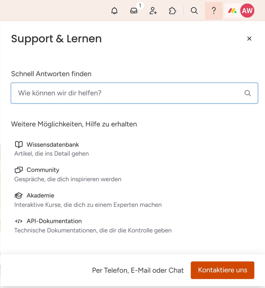265x288 pixels.
Task: Toggle the help question mark icon
Action: pos(214,11)
